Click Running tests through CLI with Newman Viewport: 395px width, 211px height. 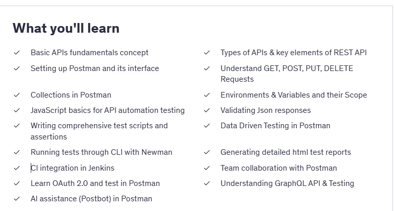point(101,152)
